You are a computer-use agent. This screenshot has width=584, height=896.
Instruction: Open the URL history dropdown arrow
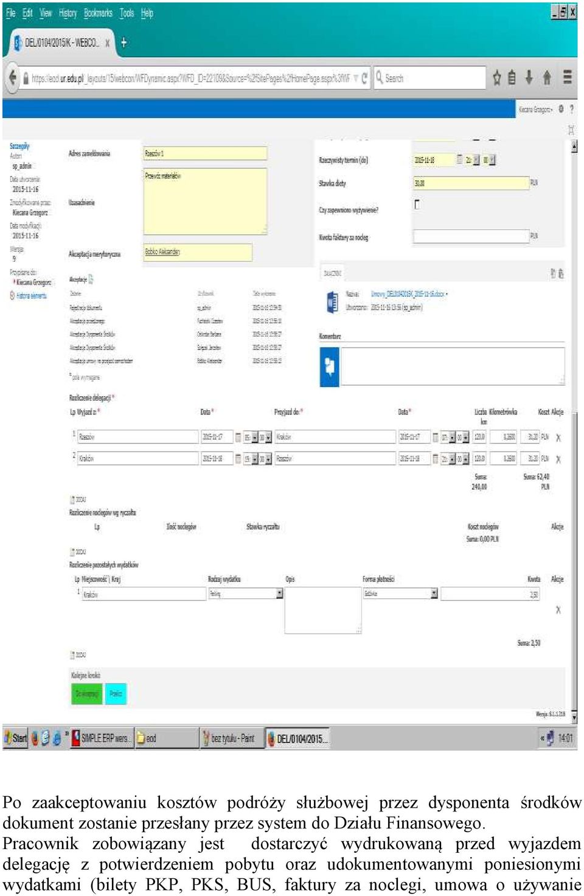click(x=355, y=78)
